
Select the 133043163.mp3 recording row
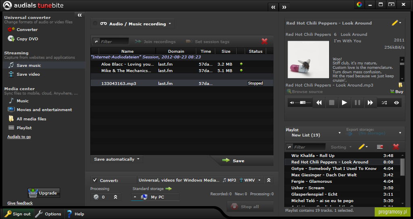[182, 83]
